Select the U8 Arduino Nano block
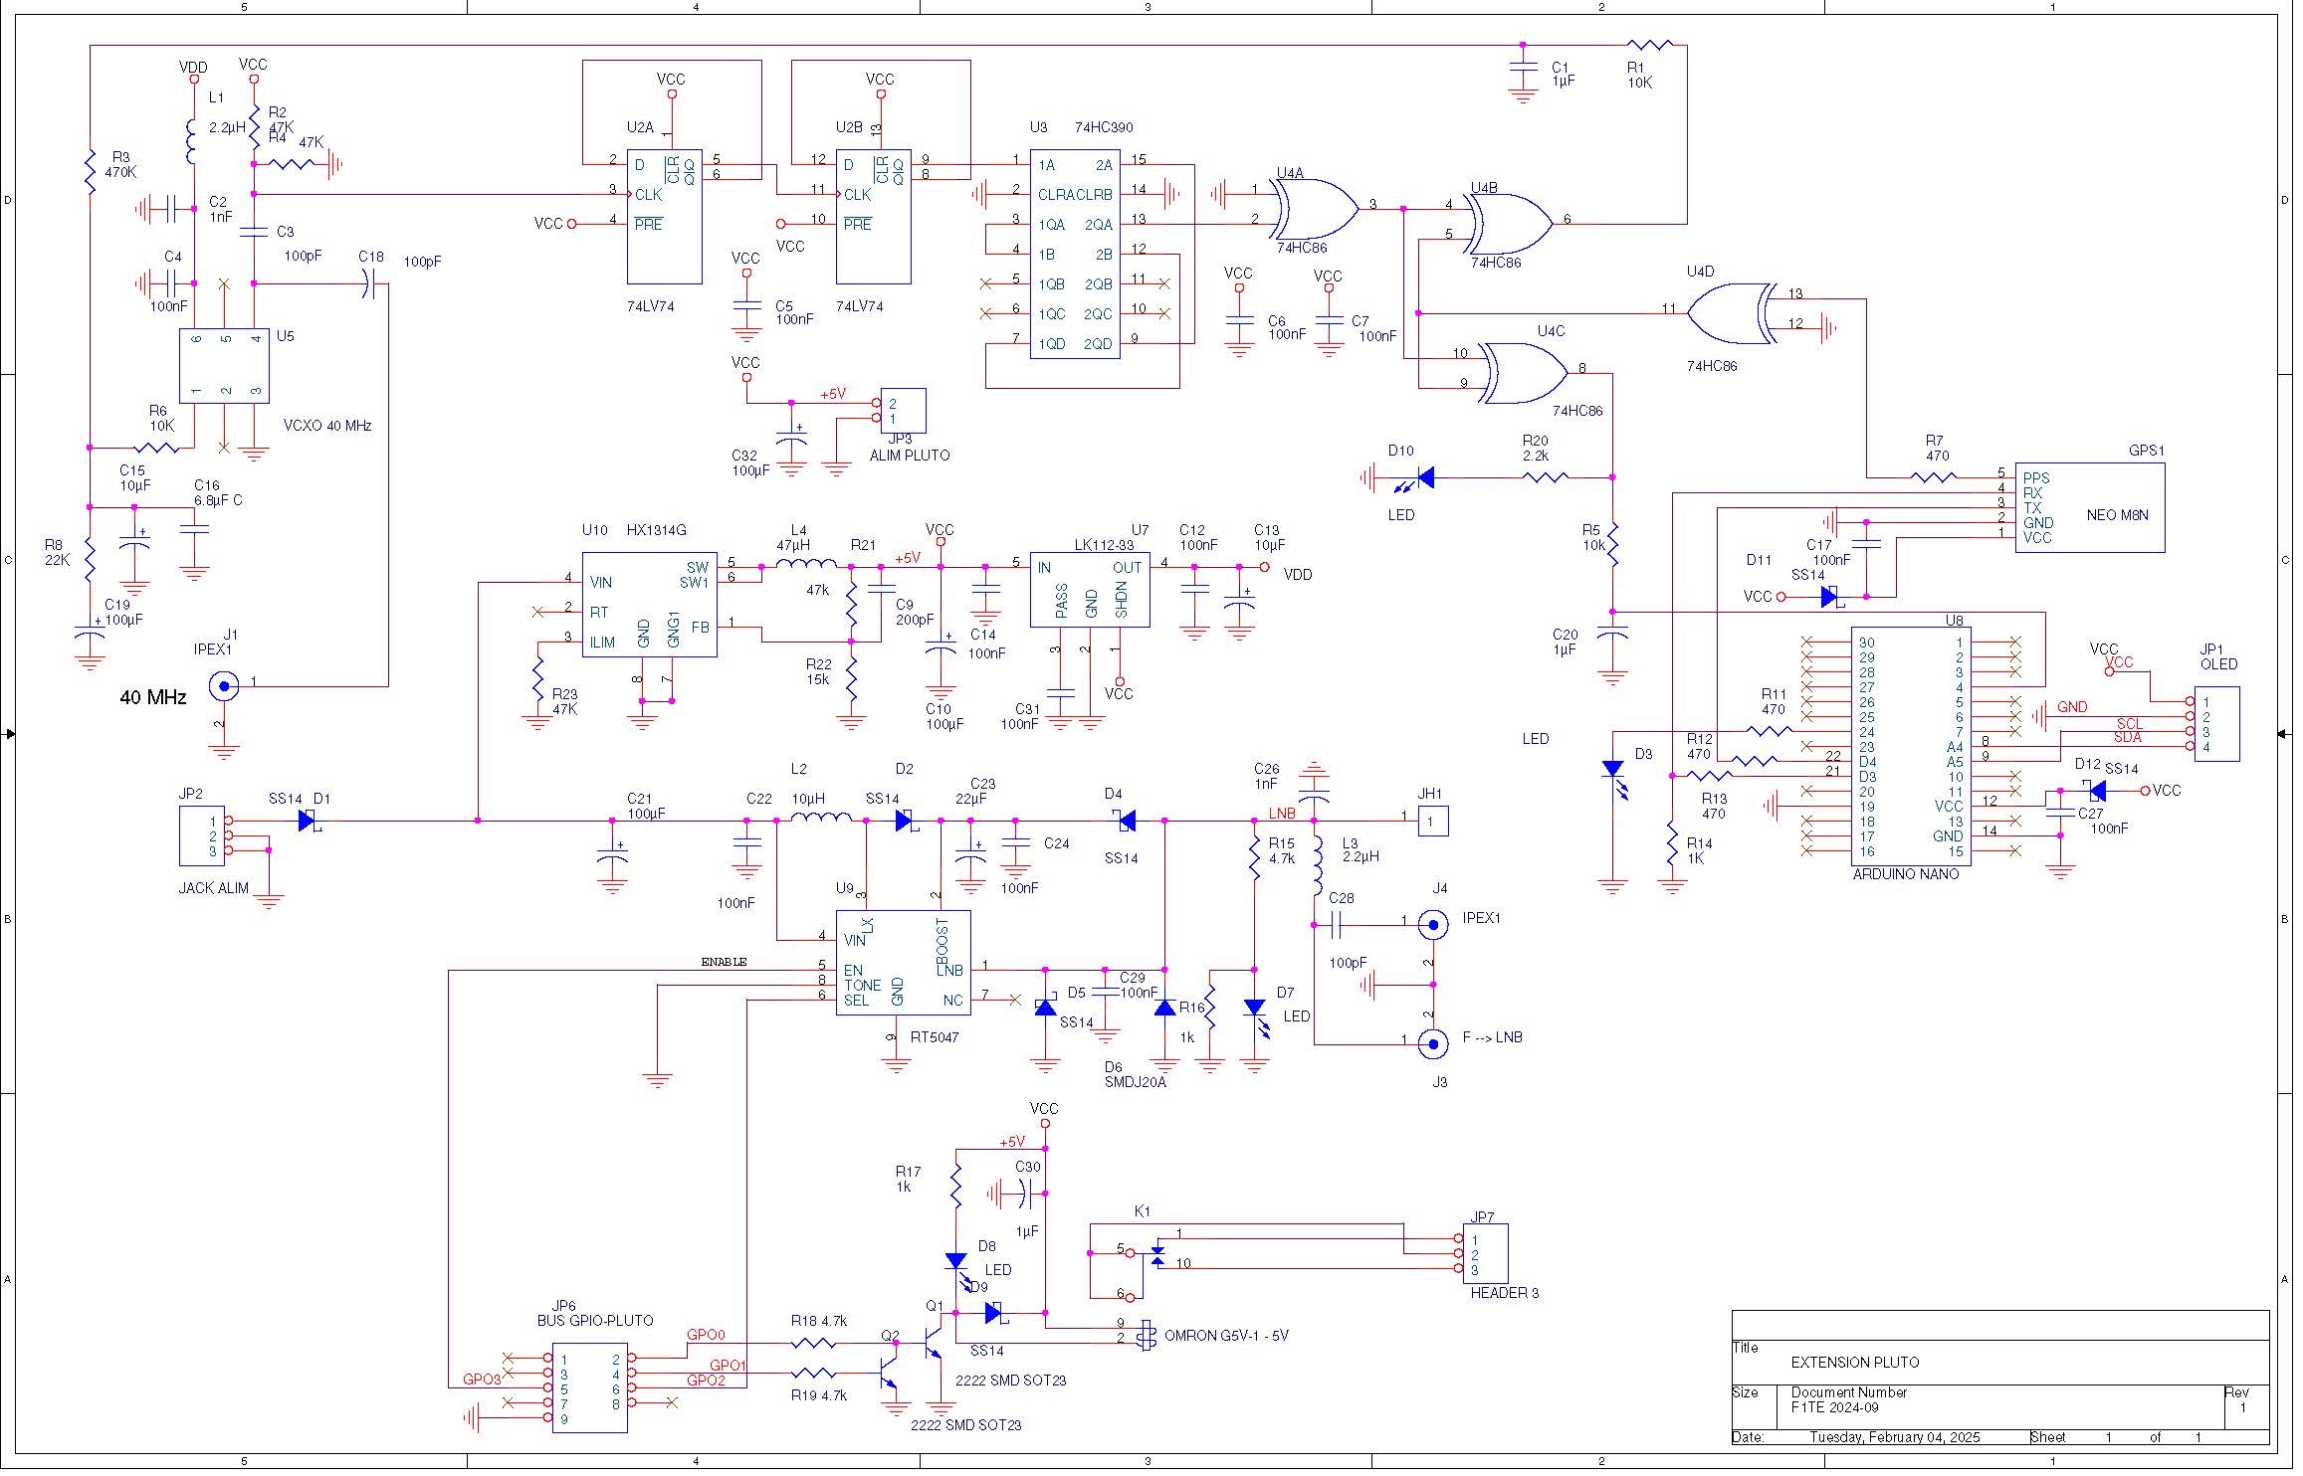Viewport: 2303px width, 1476px height. point(1911,747)
